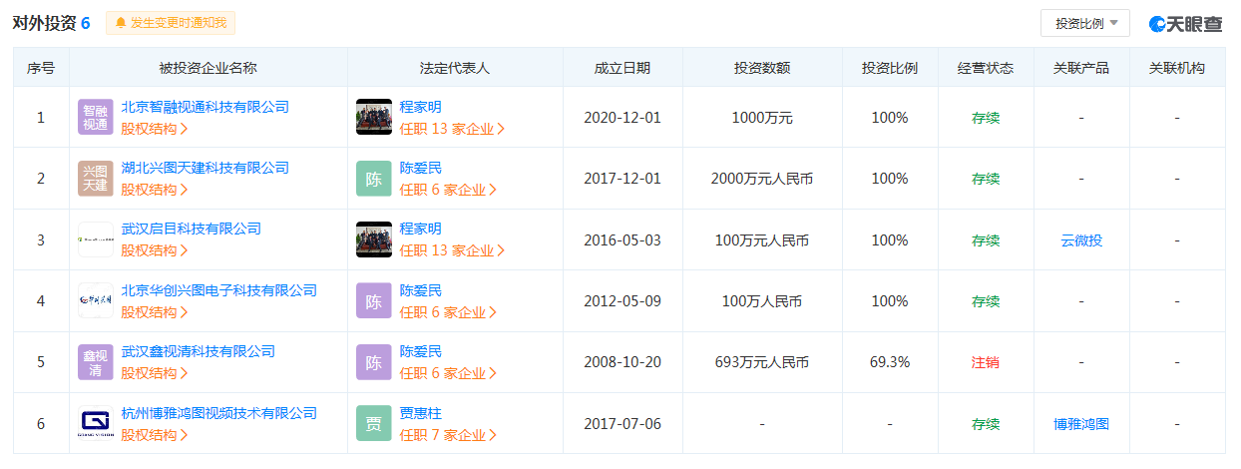Screen dimensions: 1241x469
Task: Click the 智融视通 company logo icon
Action: tap(96, 117)
